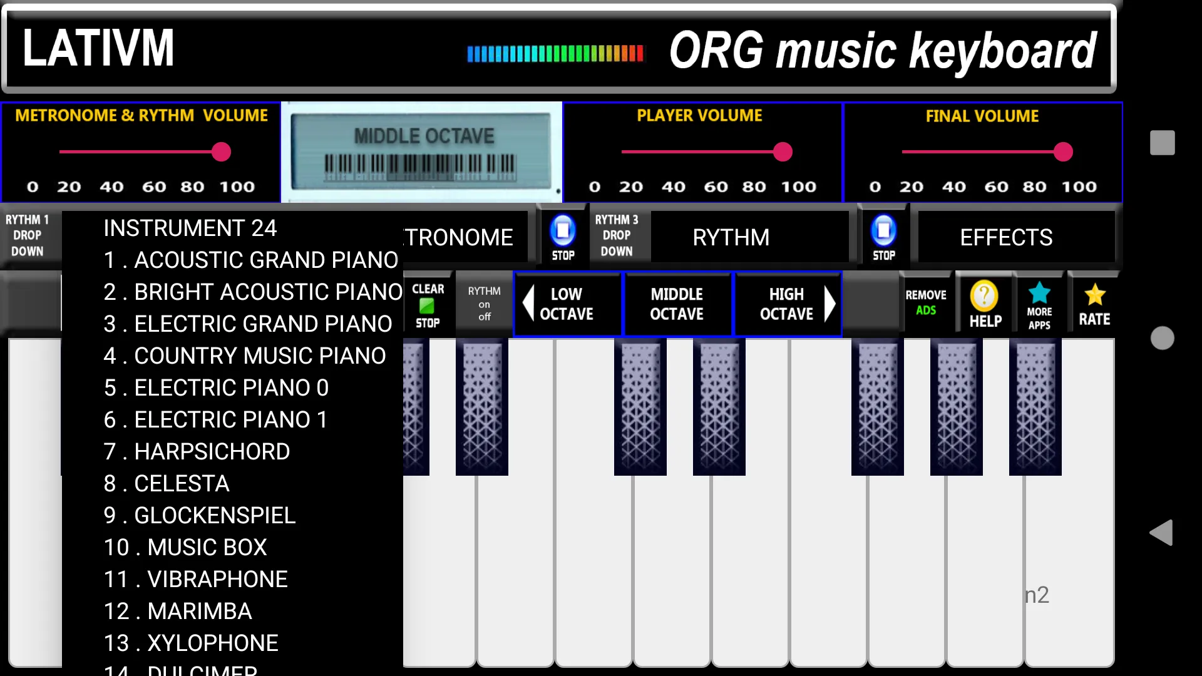The height and width of the screenshot is (676, 1202).
Task: Click right arrow beside HIGH OCTAVE
Action: coord(830,304)
